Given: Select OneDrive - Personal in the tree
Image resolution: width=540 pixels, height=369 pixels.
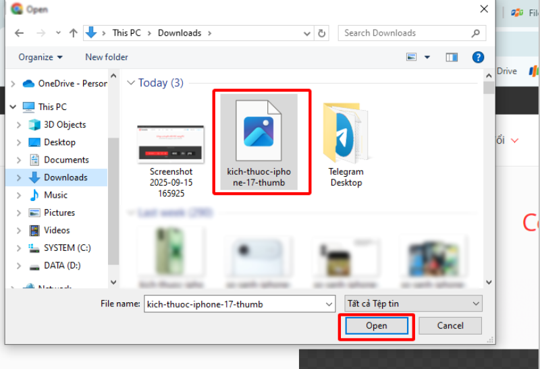Looking at the screenshot, I should 64,84.
